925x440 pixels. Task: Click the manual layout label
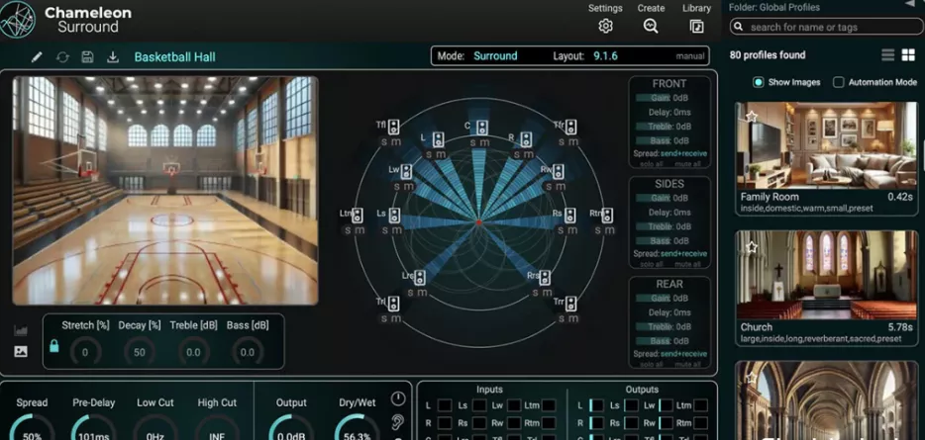coord(690,56)
